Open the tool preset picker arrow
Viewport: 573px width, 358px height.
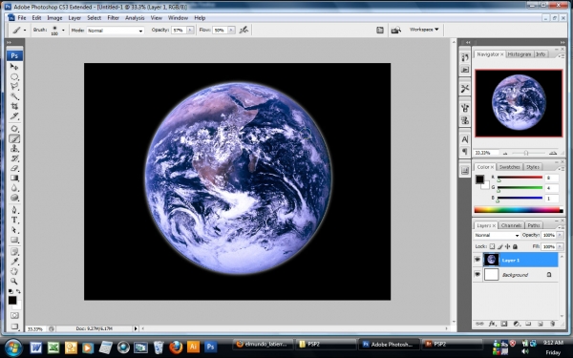[25, 31]
